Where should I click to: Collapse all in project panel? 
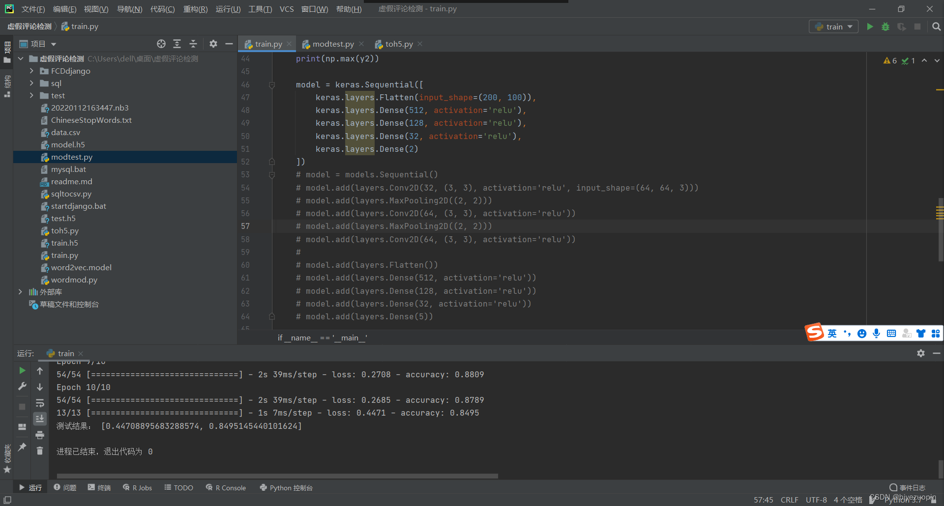point(193,44)
